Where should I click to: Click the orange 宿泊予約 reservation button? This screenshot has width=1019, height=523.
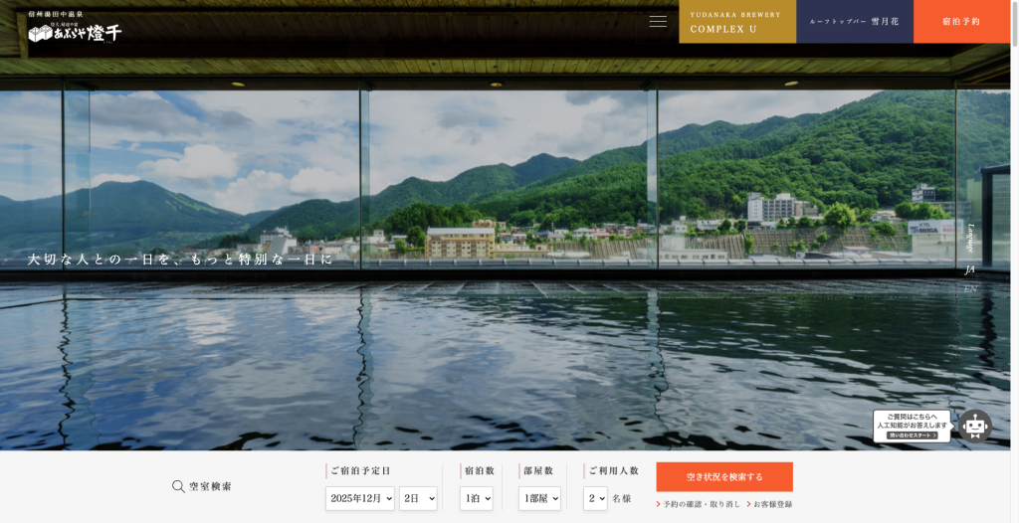[x=960, y=22]
